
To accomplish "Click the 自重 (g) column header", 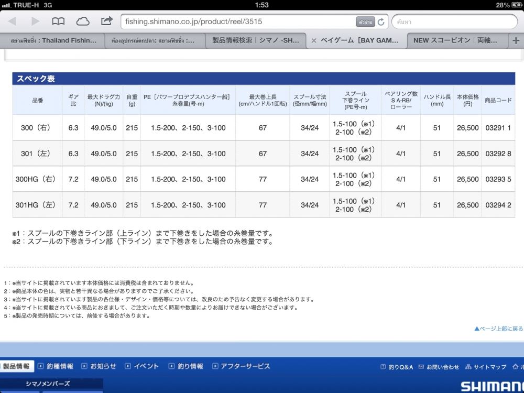I will (x=132, y=100).
